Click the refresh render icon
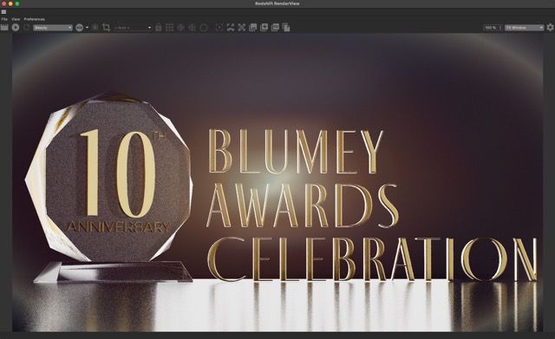 tap(27, 27)
